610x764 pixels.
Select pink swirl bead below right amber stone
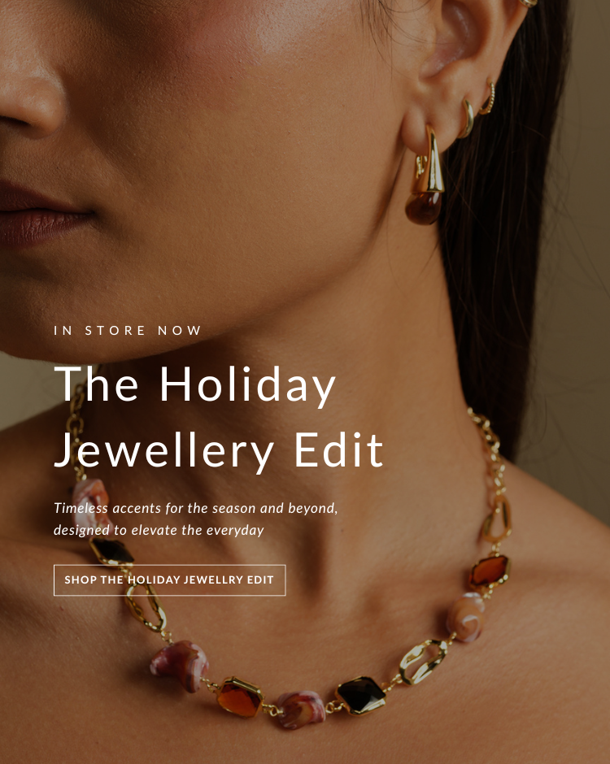(466, 617)
